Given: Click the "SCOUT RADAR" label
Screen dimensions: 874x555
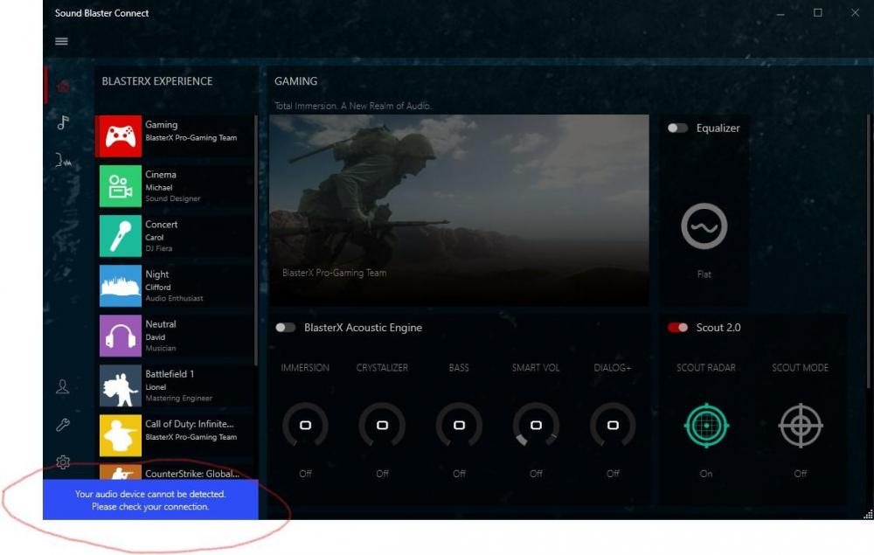Looking at the screenshot, I should click(x=706, y=368).
